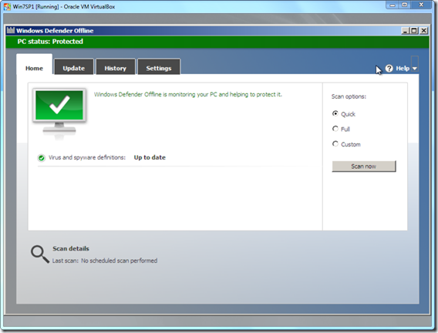The image size is (438, 333).
Task: Click the VirtualBox window title icon
Action: click(7, 7)
